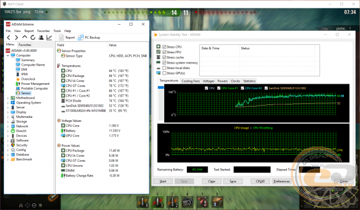Open the user favorites person icon
This screenshot has height=210, width=360.
(41, 38)
